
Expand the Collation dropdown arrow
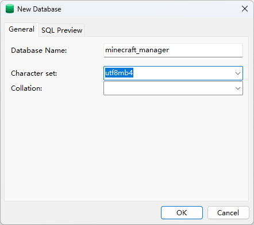[238, 88]
